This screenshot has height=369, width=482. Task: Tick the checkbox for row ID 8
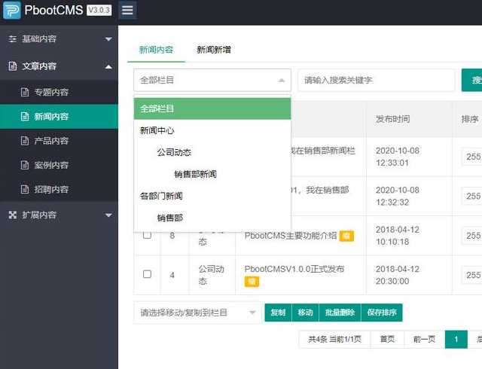tap(148, 235)
